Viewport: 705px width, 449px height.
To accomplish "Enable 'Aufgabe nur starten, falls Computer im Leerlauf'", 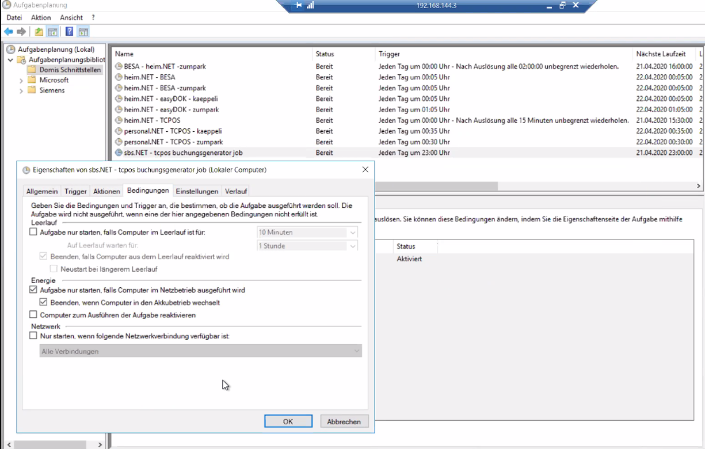I will pyautogui.click(x=33, y=233).
